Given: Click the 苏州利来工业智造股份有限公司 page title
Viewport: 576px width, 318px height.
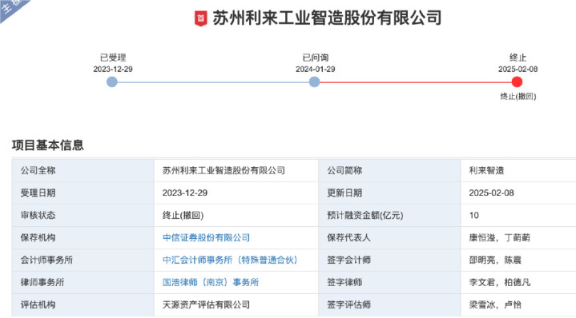Looking at the screenshot, I should click(327, 18).
